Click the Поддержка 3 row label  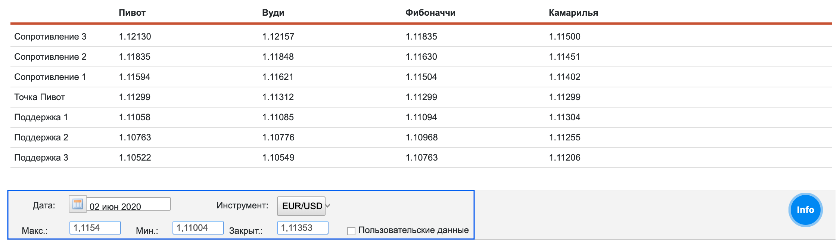point(41,158)
